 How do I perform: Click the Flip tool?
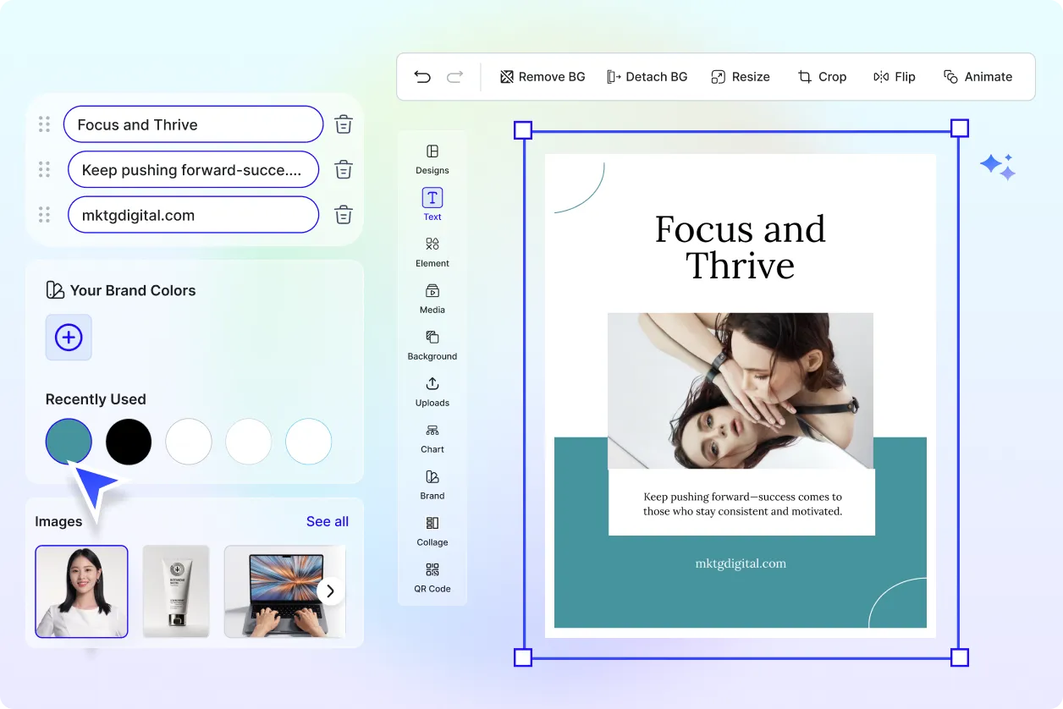[x=894, y=77]
